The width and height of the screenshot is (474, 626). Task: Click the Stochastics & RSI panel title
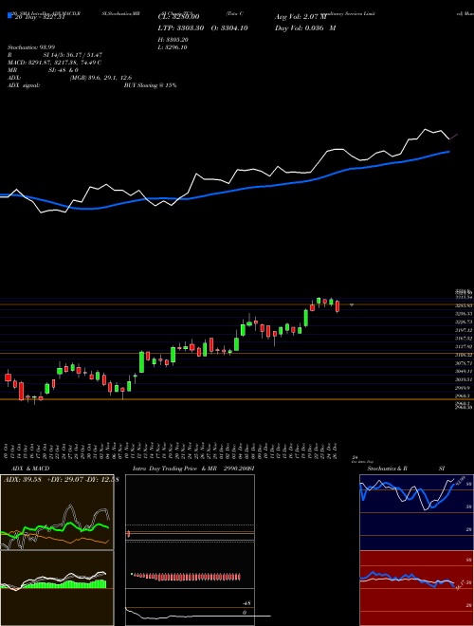406,469
